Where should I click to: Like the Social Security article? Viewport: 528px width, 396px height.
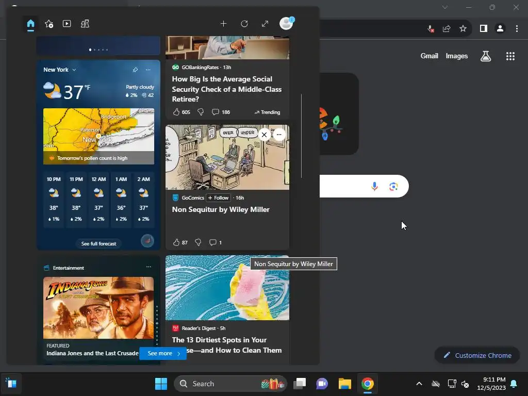(x=176, y=112)
